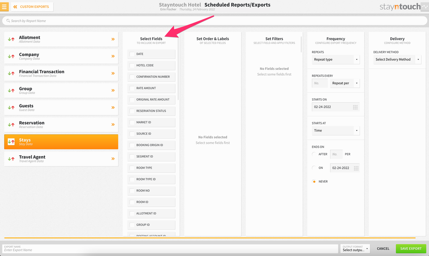This screenshot has width=429, height=256.
Task: Select the NEVER radio button
Action: point(314,181)
